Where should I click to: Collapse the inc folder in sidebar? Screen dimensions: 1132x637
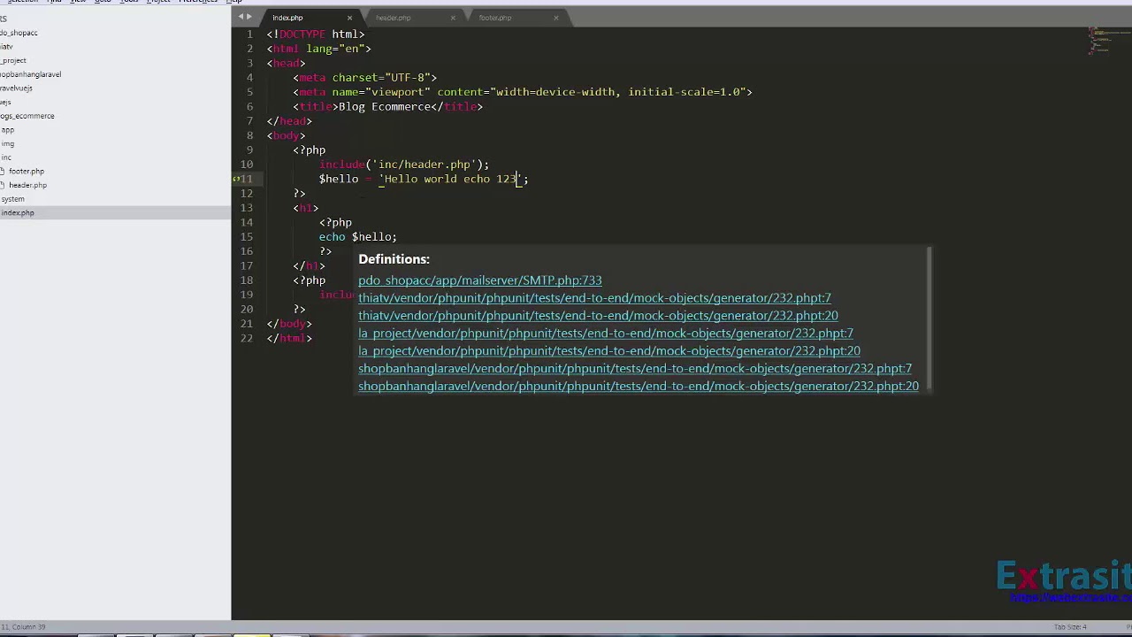(x=6, y=157)
